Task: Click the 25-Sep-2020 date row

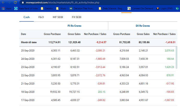Action: [x=28, y=50]
